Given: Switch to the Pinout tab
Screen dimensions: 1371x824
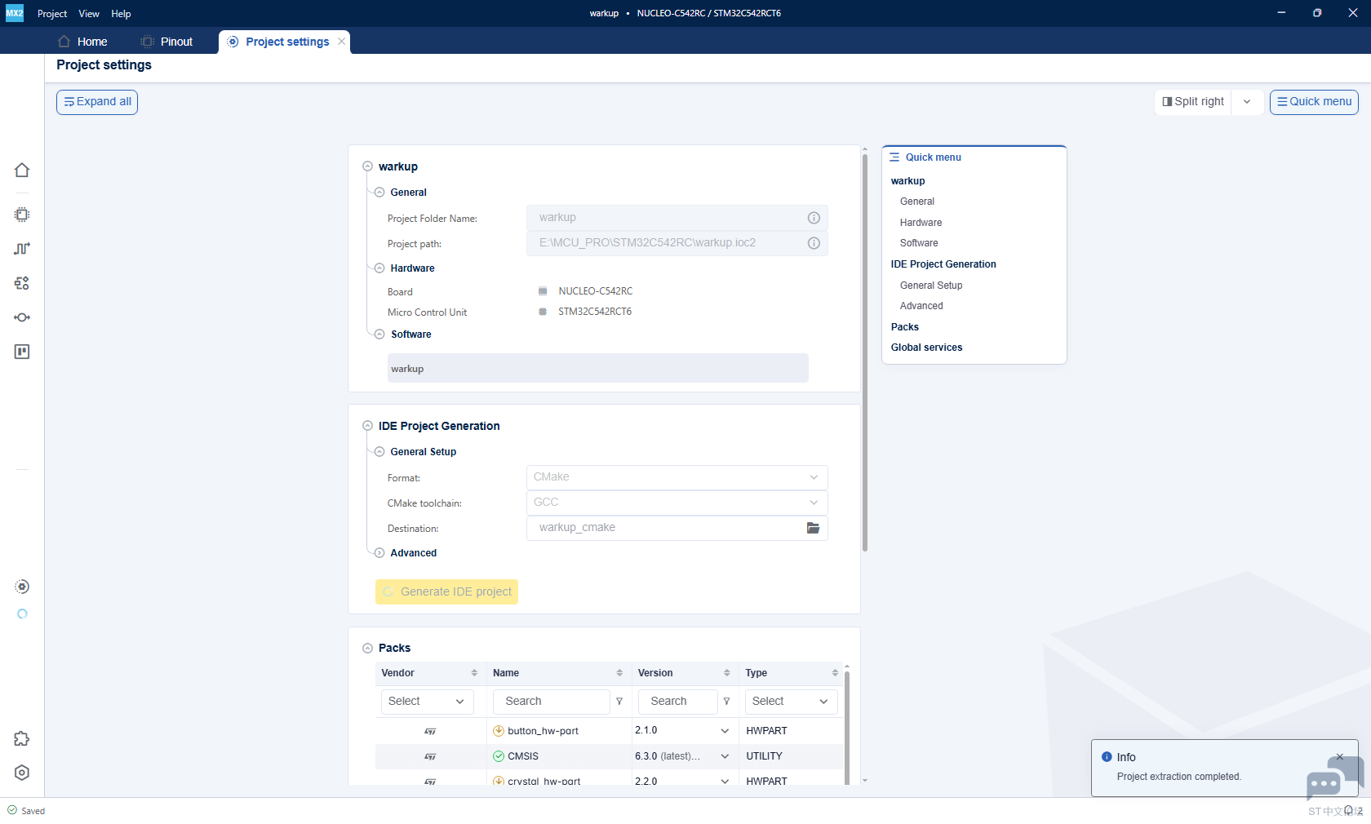Looking at the screenshot, I should tap(167, 42).
